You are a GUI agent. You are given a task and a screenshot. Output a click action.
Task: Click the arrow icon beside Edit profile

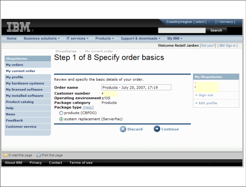point(196,103)
